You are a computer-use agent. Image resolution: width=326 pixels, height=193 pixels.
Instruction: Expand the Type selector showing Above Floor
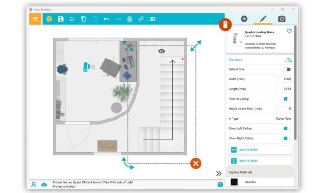click(261, 118)
